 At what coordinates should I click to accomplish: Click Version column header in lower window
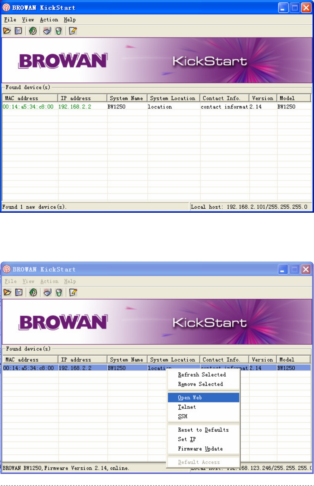[263, 360]
